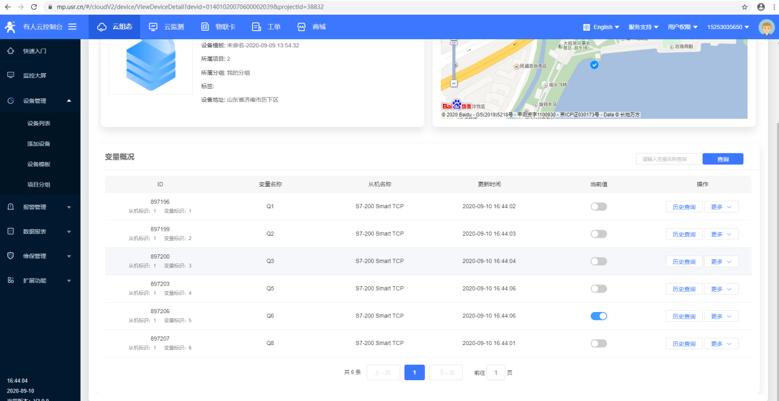The image size is (779, 401).
Task: Click the map zoom slider track
Action: pyautogui.click(x=454, y=61)
